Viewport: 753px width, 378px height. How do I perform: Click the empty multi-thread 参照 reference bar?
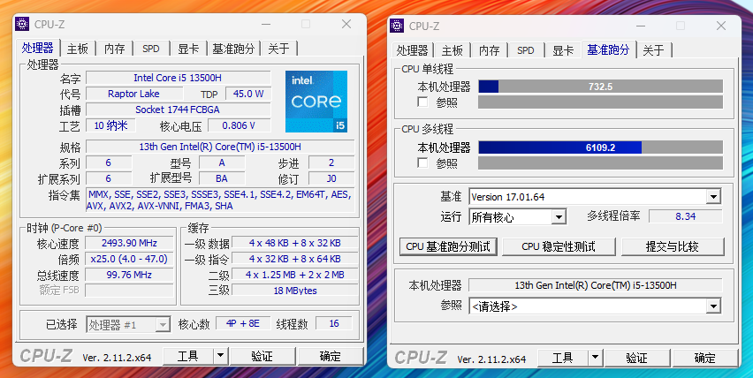600,163
